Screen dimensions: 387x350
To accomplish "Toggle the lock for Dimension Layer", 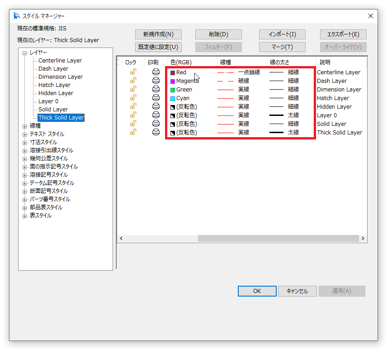I will point(133,89).
